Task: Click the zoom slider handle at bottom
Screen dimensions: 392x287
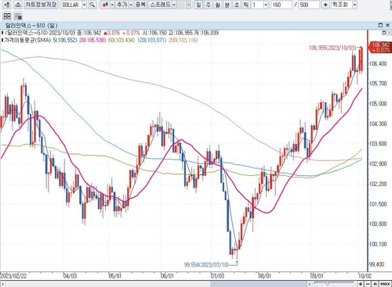Action: 328,283
